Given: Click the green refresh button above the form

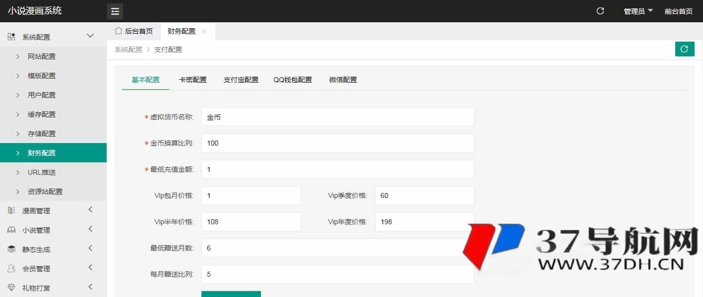Looking at the screenshot, I should pyautogui.click(x=685, y=49).
